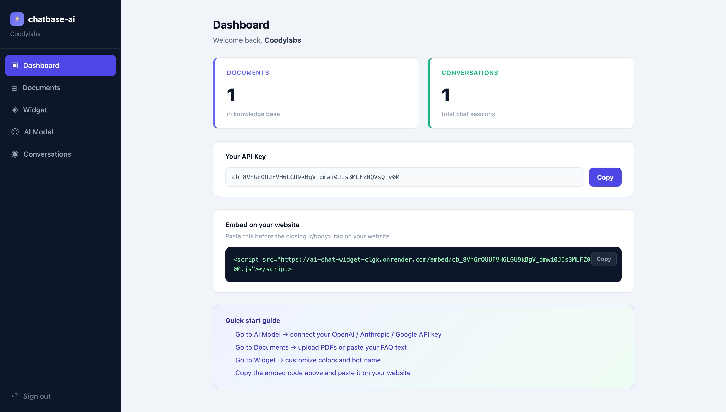The width and height of the screenshot is (726, 412).
Task: Click the CONVERSATIONS card label
Action: click(x=470, y=73)
